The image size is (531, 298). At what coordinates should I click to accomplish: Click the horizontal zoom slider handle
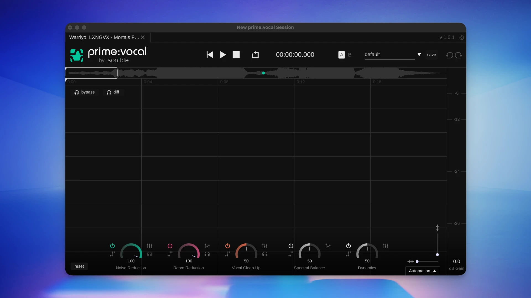(417, 262)
